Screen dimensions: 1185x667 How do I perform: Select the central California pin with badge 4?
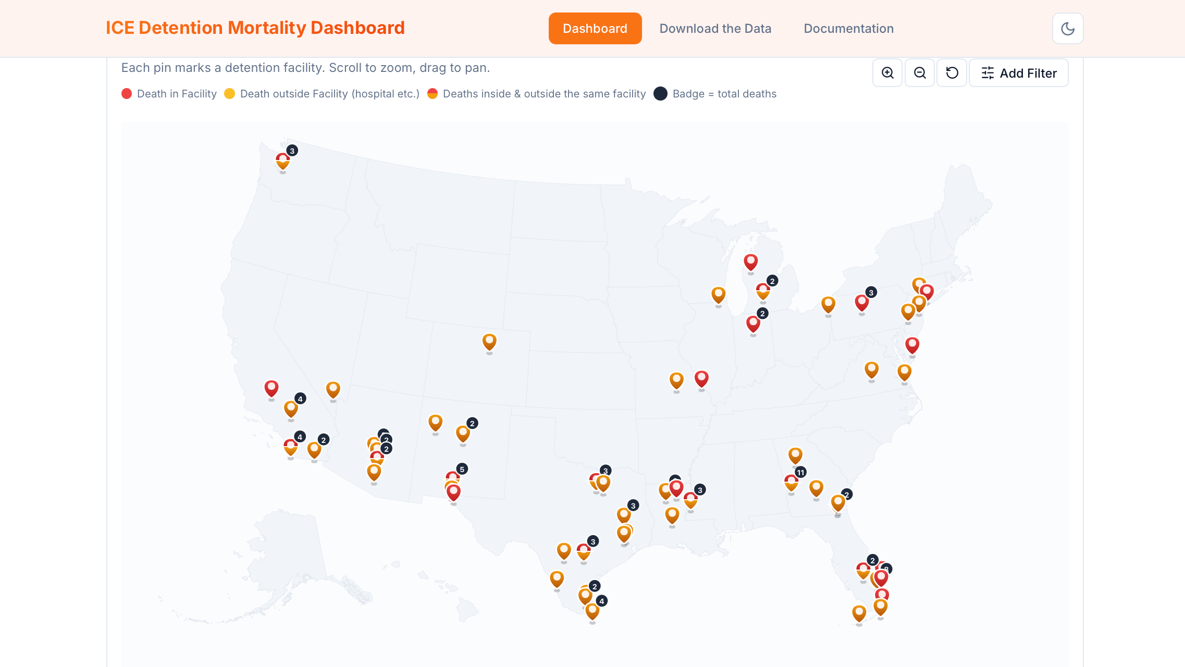pyautogui.click(x=291, y=410)
